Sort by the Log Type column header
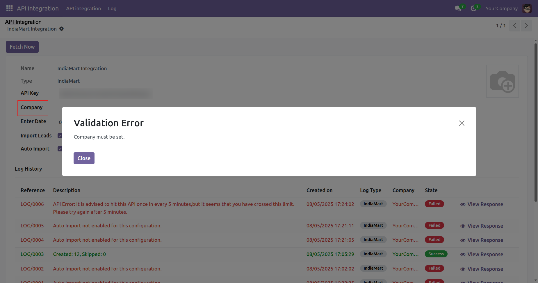Image resolution: width=538 pixels, height=283 pixels. click(370, 190)
